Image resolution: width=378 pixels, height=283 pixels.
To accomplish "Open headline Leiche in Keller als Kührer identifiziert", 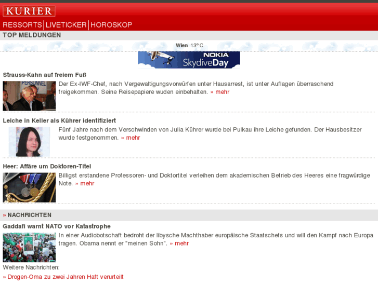I will pos(59,120).
